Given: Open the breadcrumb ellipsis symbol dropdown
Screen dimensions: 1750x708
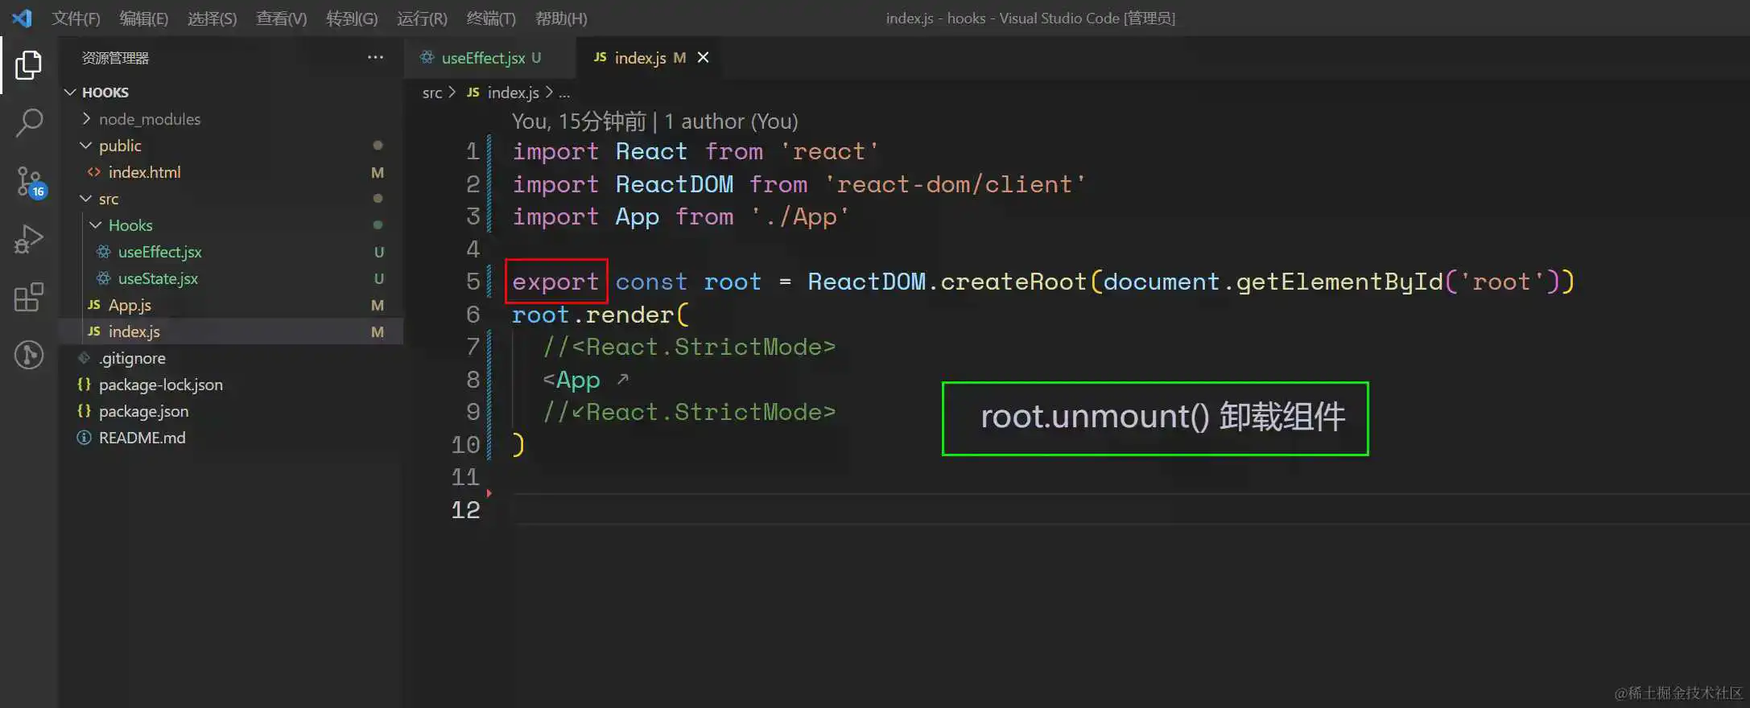Looking at the screenshot, I should 564,93.
